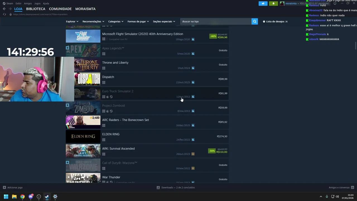Click review icon on Call of Duty Warzone row

click(x=193, y=168)
